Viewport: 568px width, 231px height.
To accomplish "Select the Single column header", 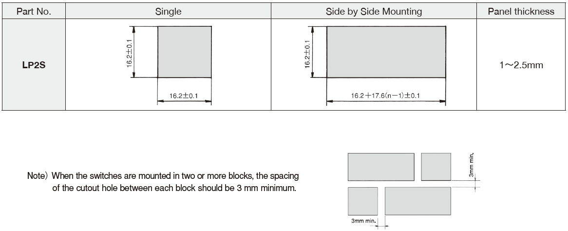I will (x=168, y=11).
